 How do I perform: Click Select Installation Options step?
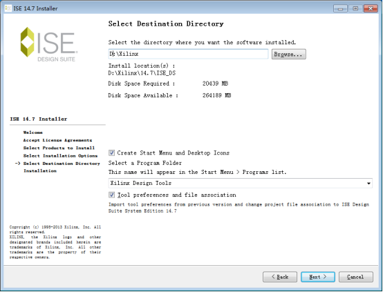(x=60, y=156)
